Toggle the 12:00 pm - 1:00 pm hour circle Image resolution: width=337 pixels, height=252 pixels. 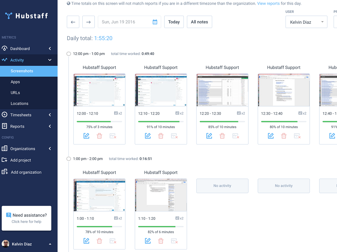pyautogui.click(x=69, y=54)
